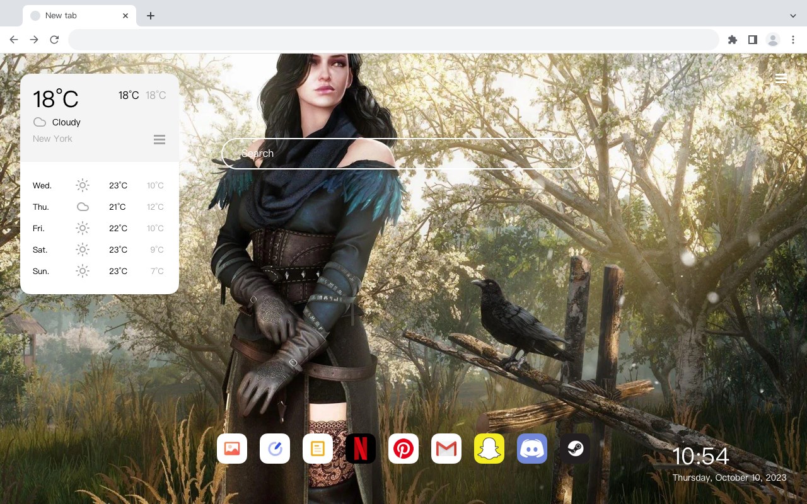Open the Chrome Extensions puzzle icon
807x504 pixels.
tap(733, 40)
